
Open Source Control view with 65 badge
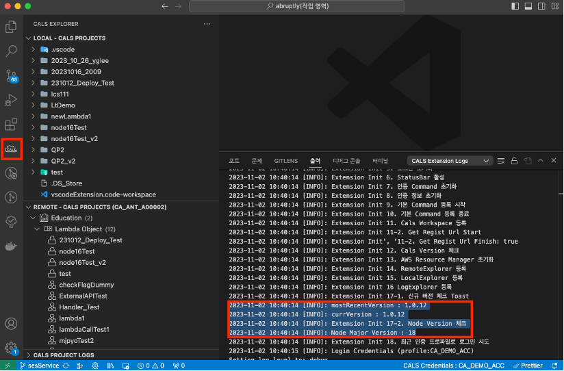pyautogui.click(x=12, y=76)
